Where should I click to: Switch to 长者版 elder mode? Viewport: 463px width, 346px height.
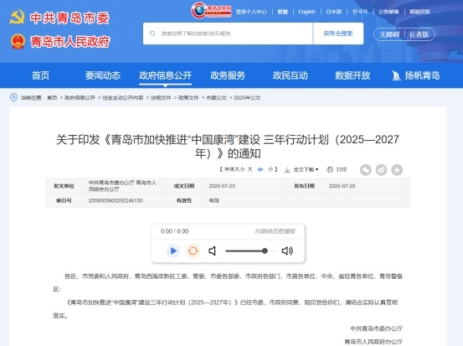[419, 34]
